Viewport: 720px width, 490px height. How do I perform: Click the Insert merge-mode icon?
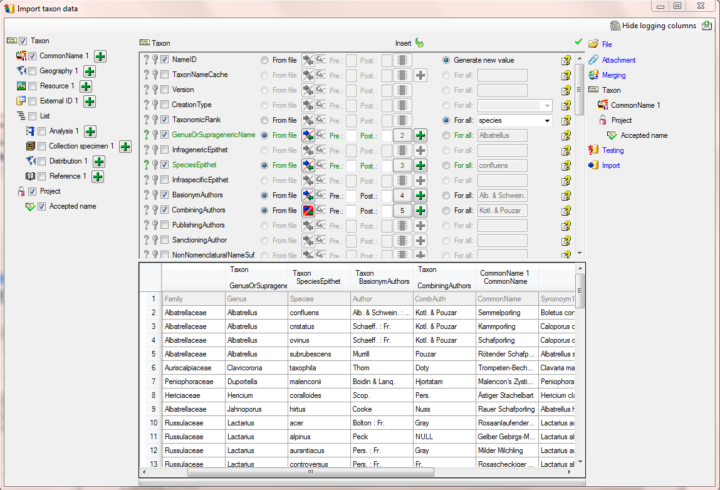pyautogui.click(x=419, y=43)
